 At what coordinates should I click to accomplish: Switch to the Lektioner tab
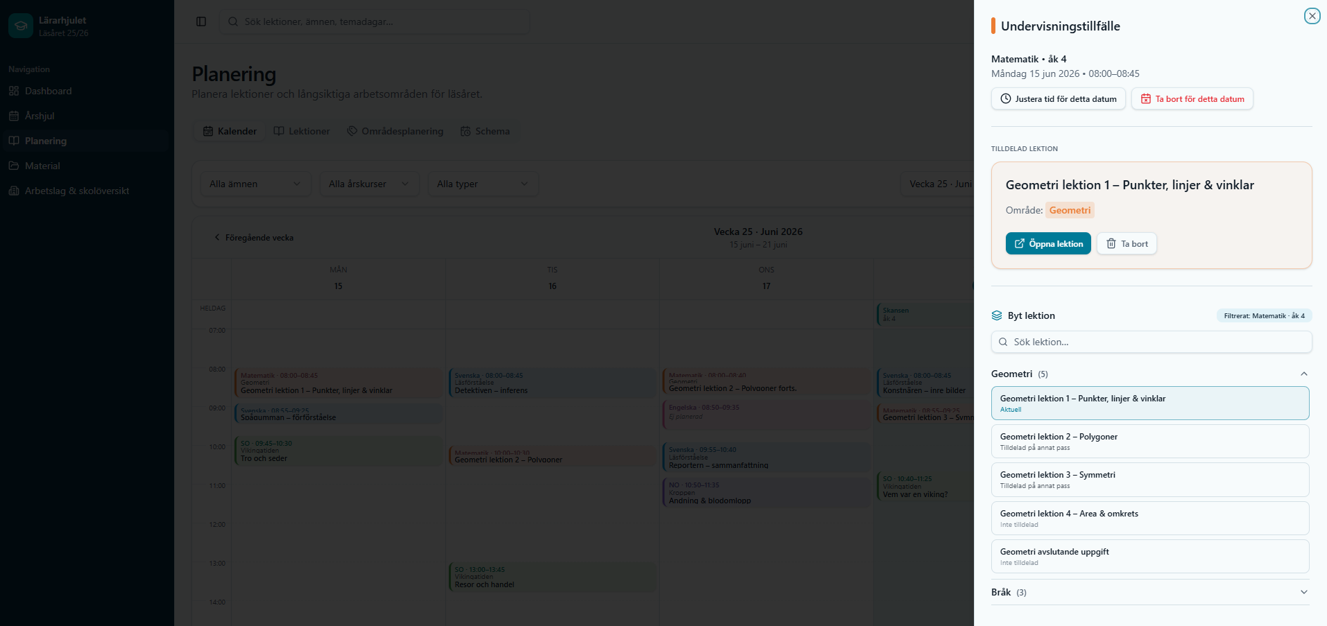coord(302,131)
